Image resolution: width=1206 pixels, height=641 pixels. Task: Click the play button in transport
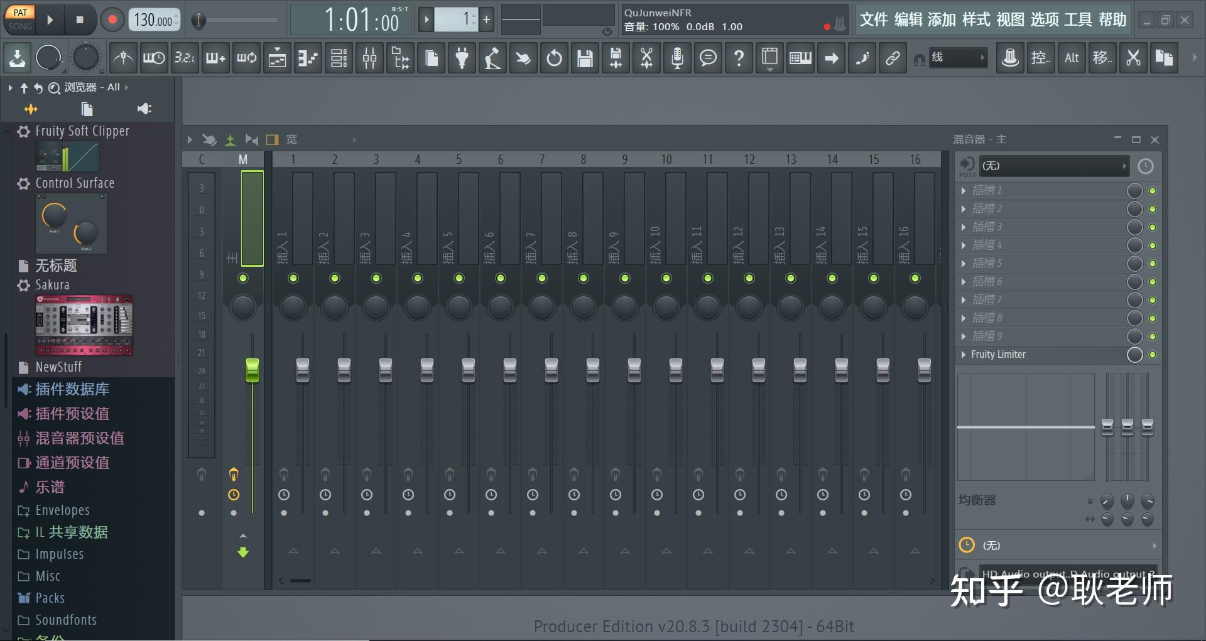[50, 19]
